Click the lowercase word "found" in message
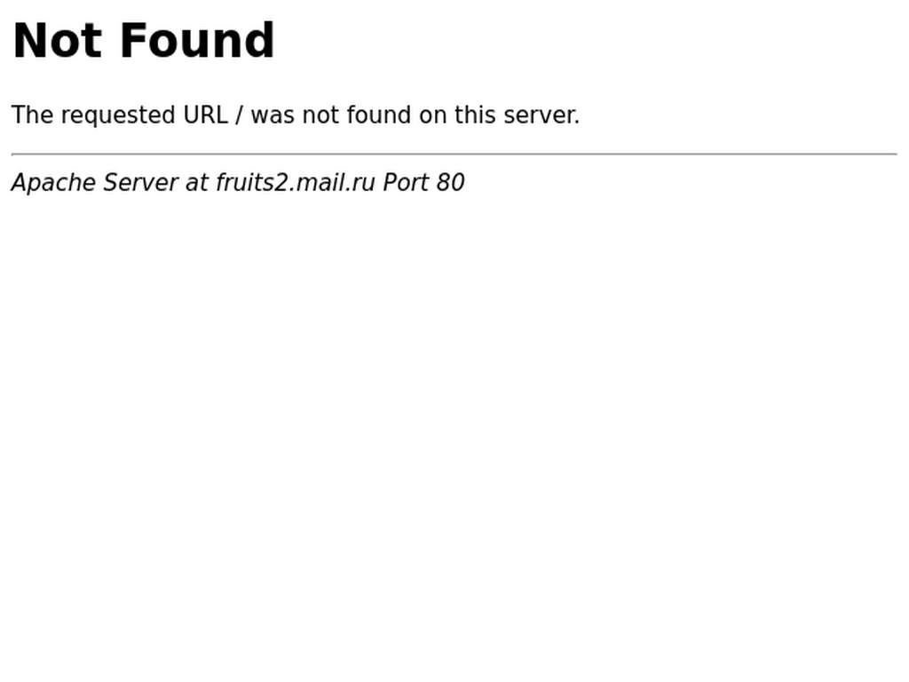 (379, 115)
